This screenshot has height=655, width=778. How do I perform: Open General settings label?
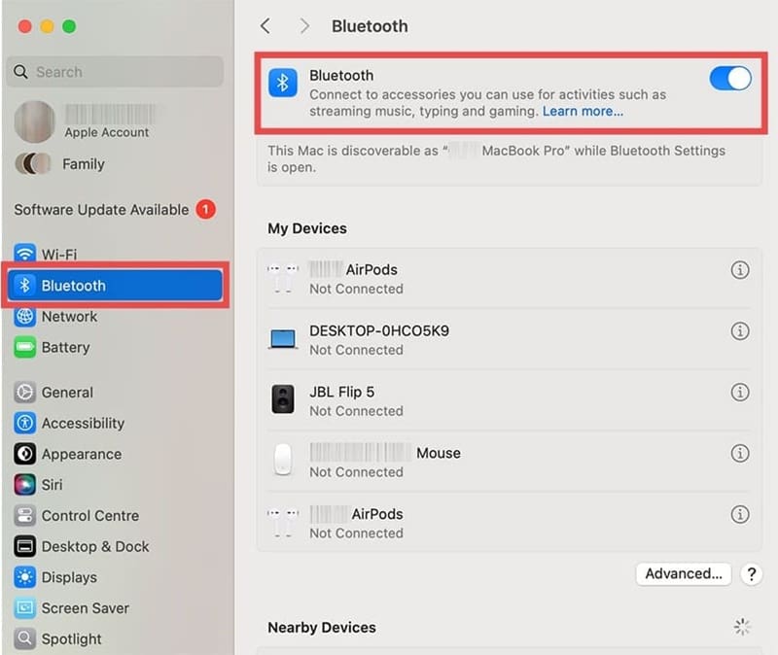click(67, 393)
